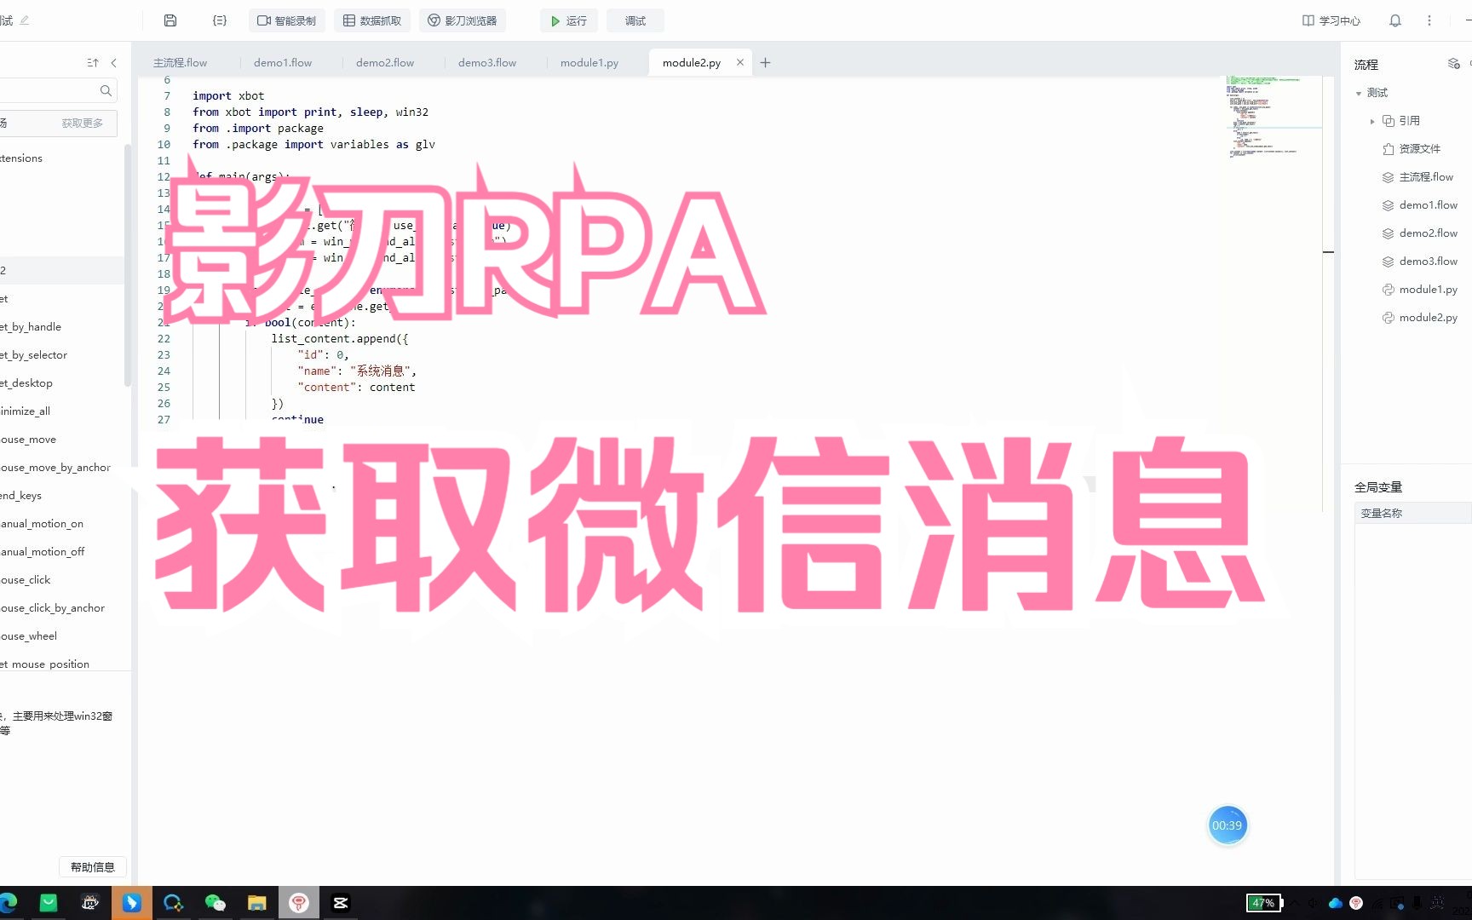Open CapCut icon in the taskbar
Viewport: 1472px width, 920px height.
pyautogui.click(x=341, y=903)
